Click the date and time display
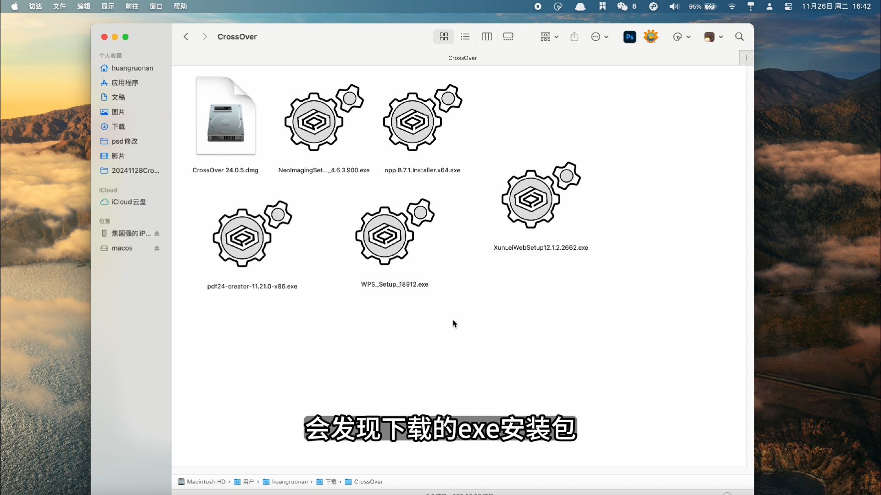This screenshot has height=495, width=881. 836,6
